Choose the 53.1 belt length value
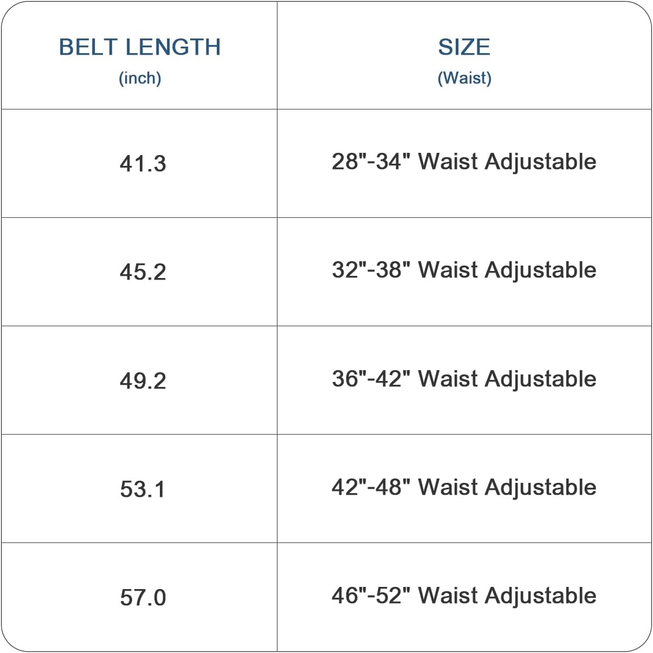The width and height of the screenshot is (653, 653). 143,489
